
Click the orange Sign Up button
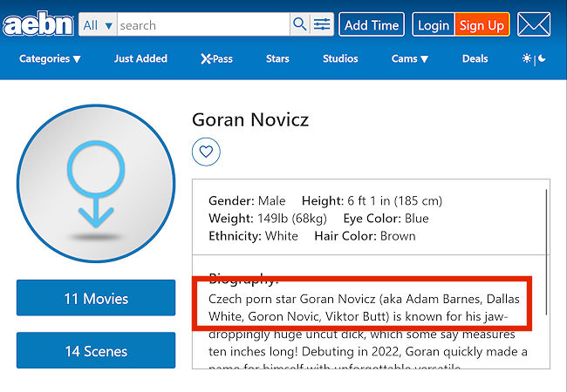click(482, 25)
